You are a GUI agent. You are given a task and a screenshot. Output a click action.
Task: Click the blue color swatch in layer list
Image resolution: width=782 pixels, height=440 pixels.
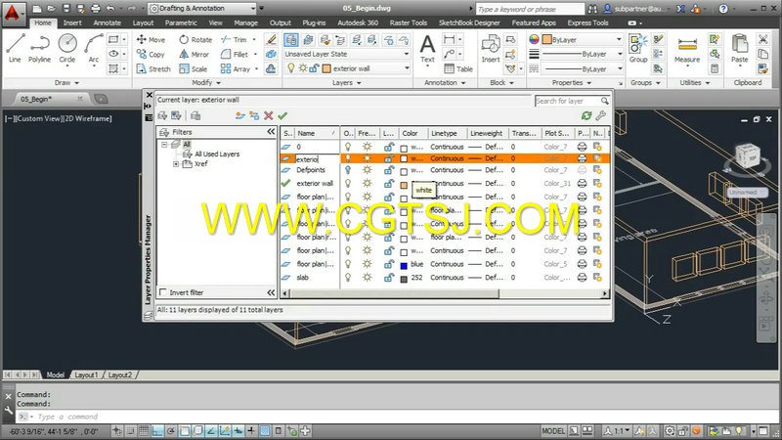point(404,266)
